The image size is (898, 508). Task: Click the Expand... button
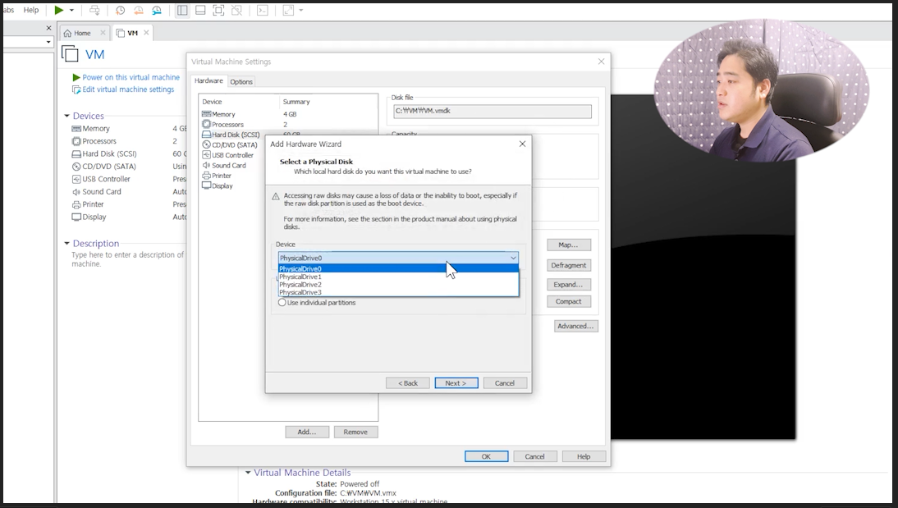pos(568,285)
